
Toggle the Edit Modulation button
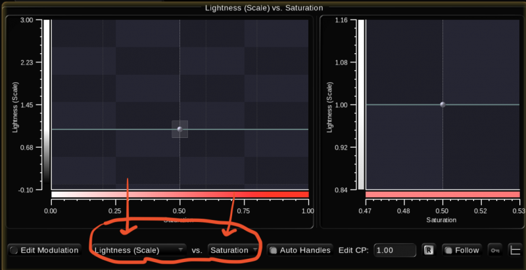45,250
